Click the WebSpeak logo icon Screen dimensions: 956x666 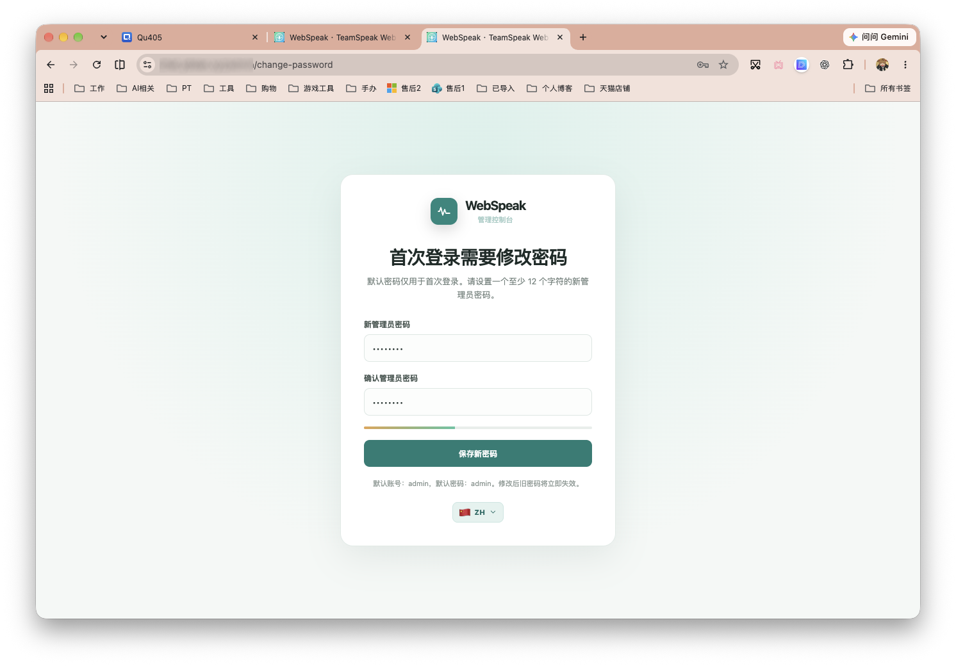pos(444,211)
